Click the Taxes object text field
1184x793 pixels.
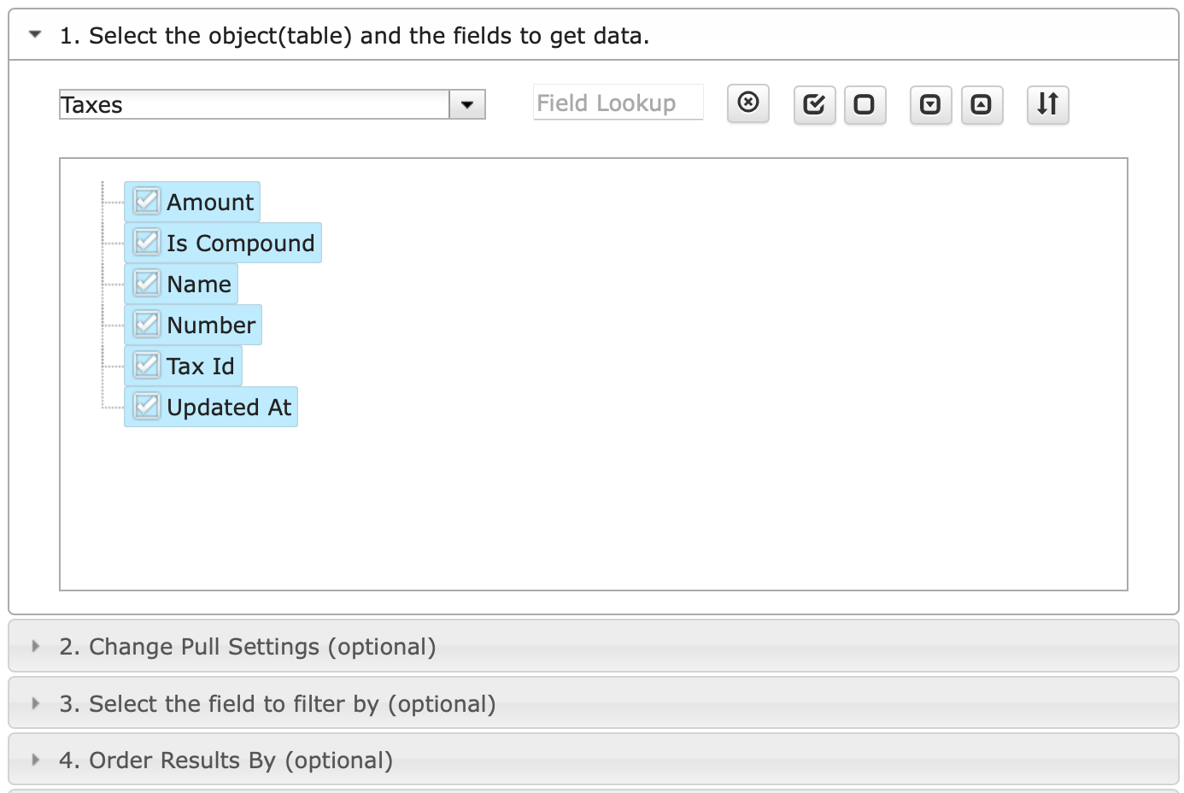pos(254,105)
